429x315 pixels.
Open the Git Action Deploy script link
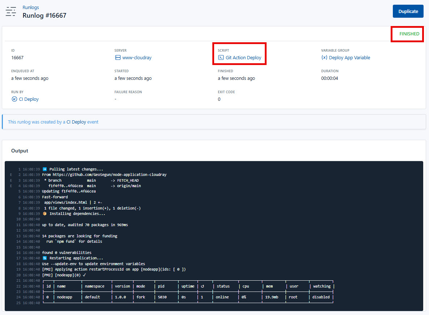pos(242,57)
